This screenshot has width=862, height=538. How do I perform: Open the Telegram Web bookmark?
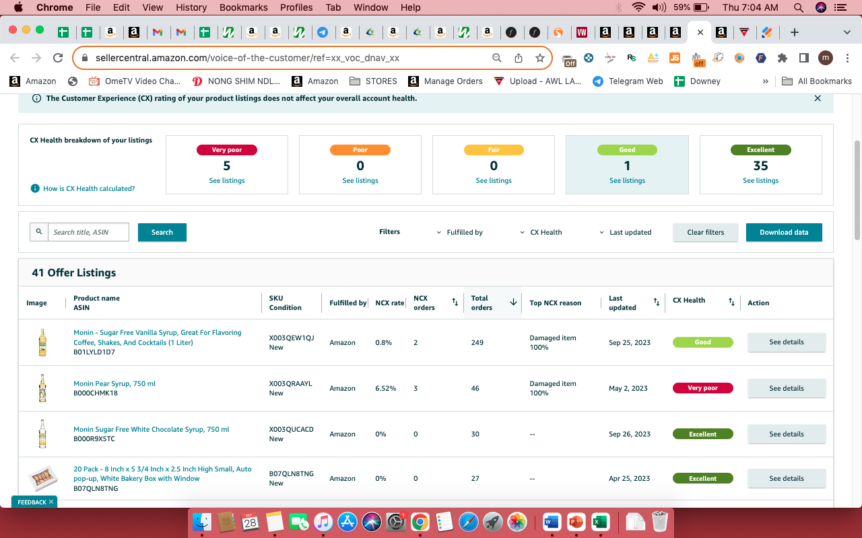click(x=628, y=81)
